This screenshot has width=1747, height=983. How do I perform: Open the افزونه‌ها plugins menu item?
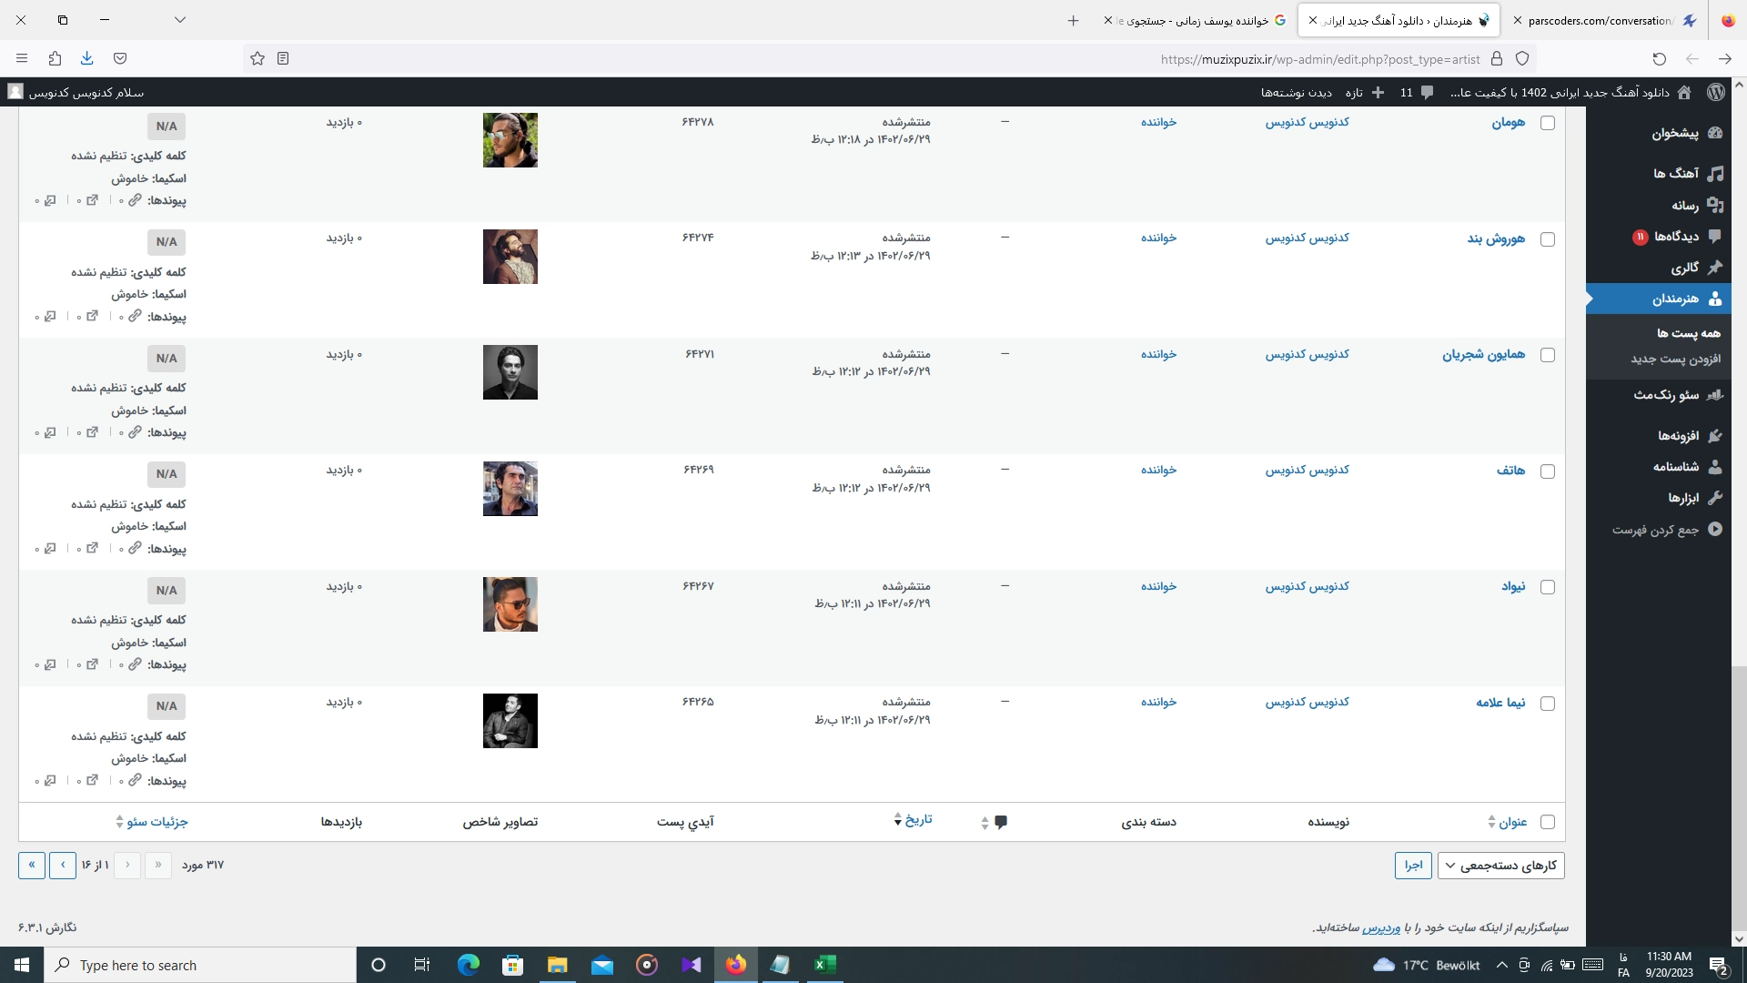point(1678,435)
